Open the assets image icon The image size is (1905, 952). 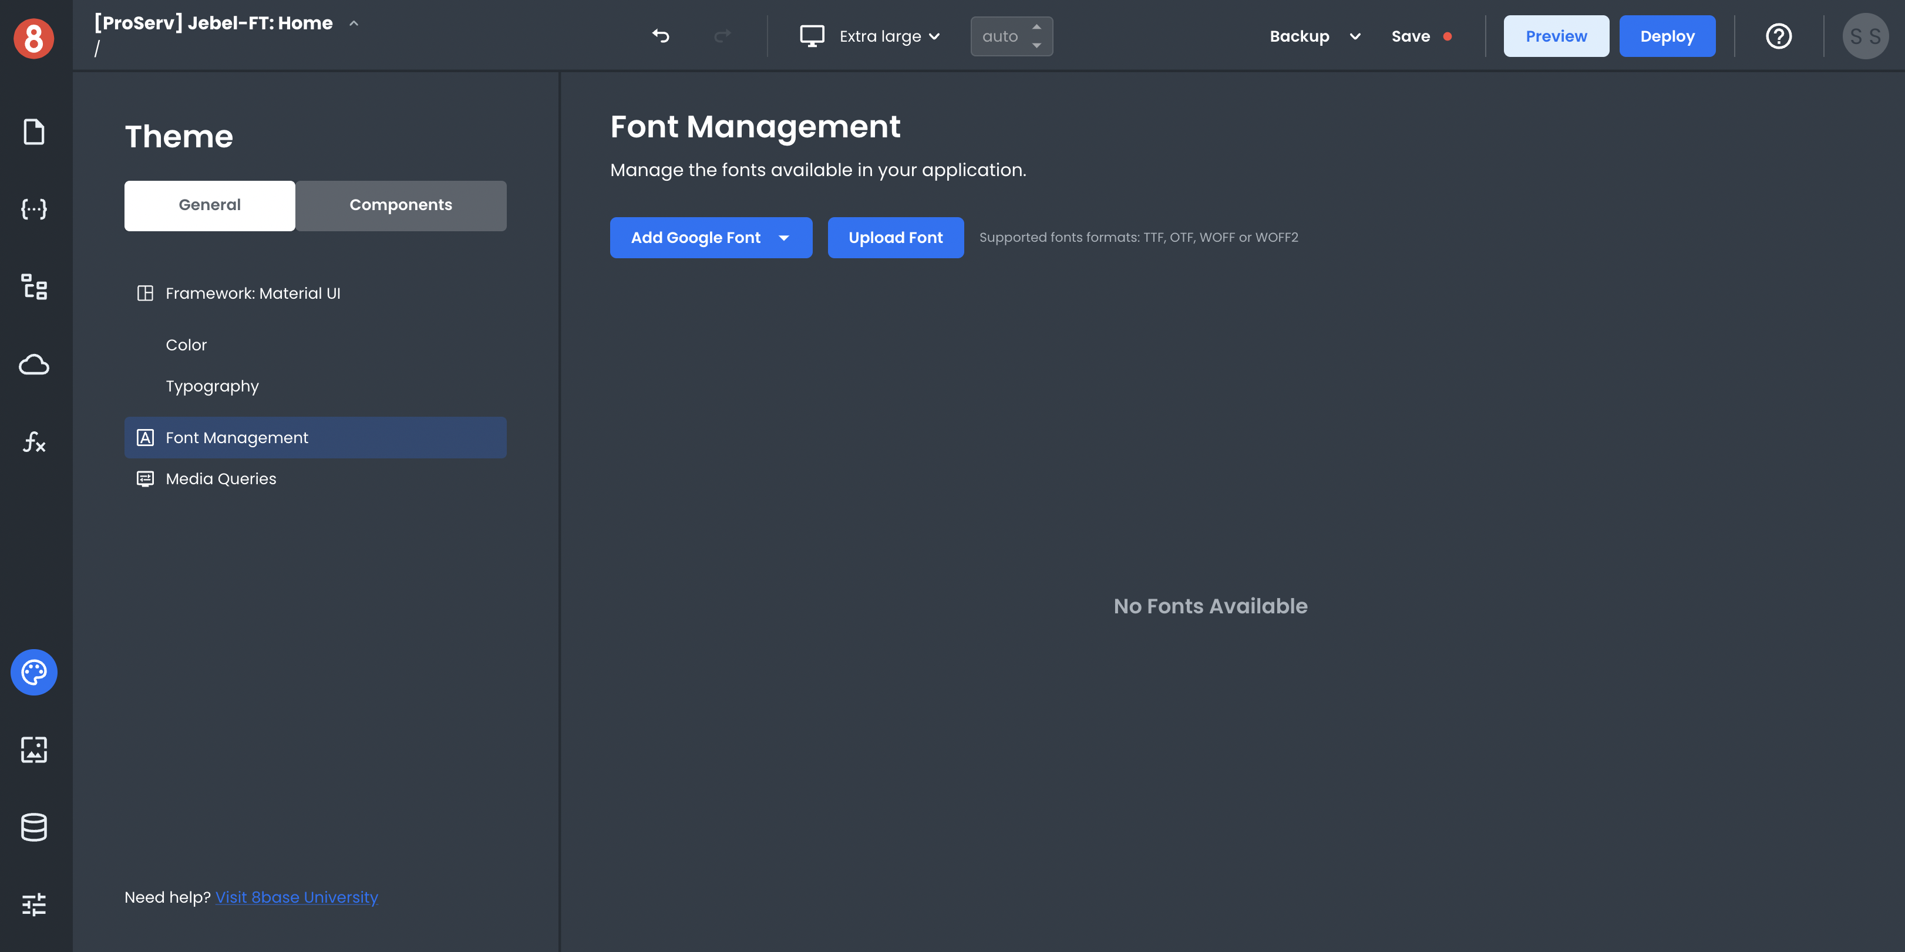34,750
